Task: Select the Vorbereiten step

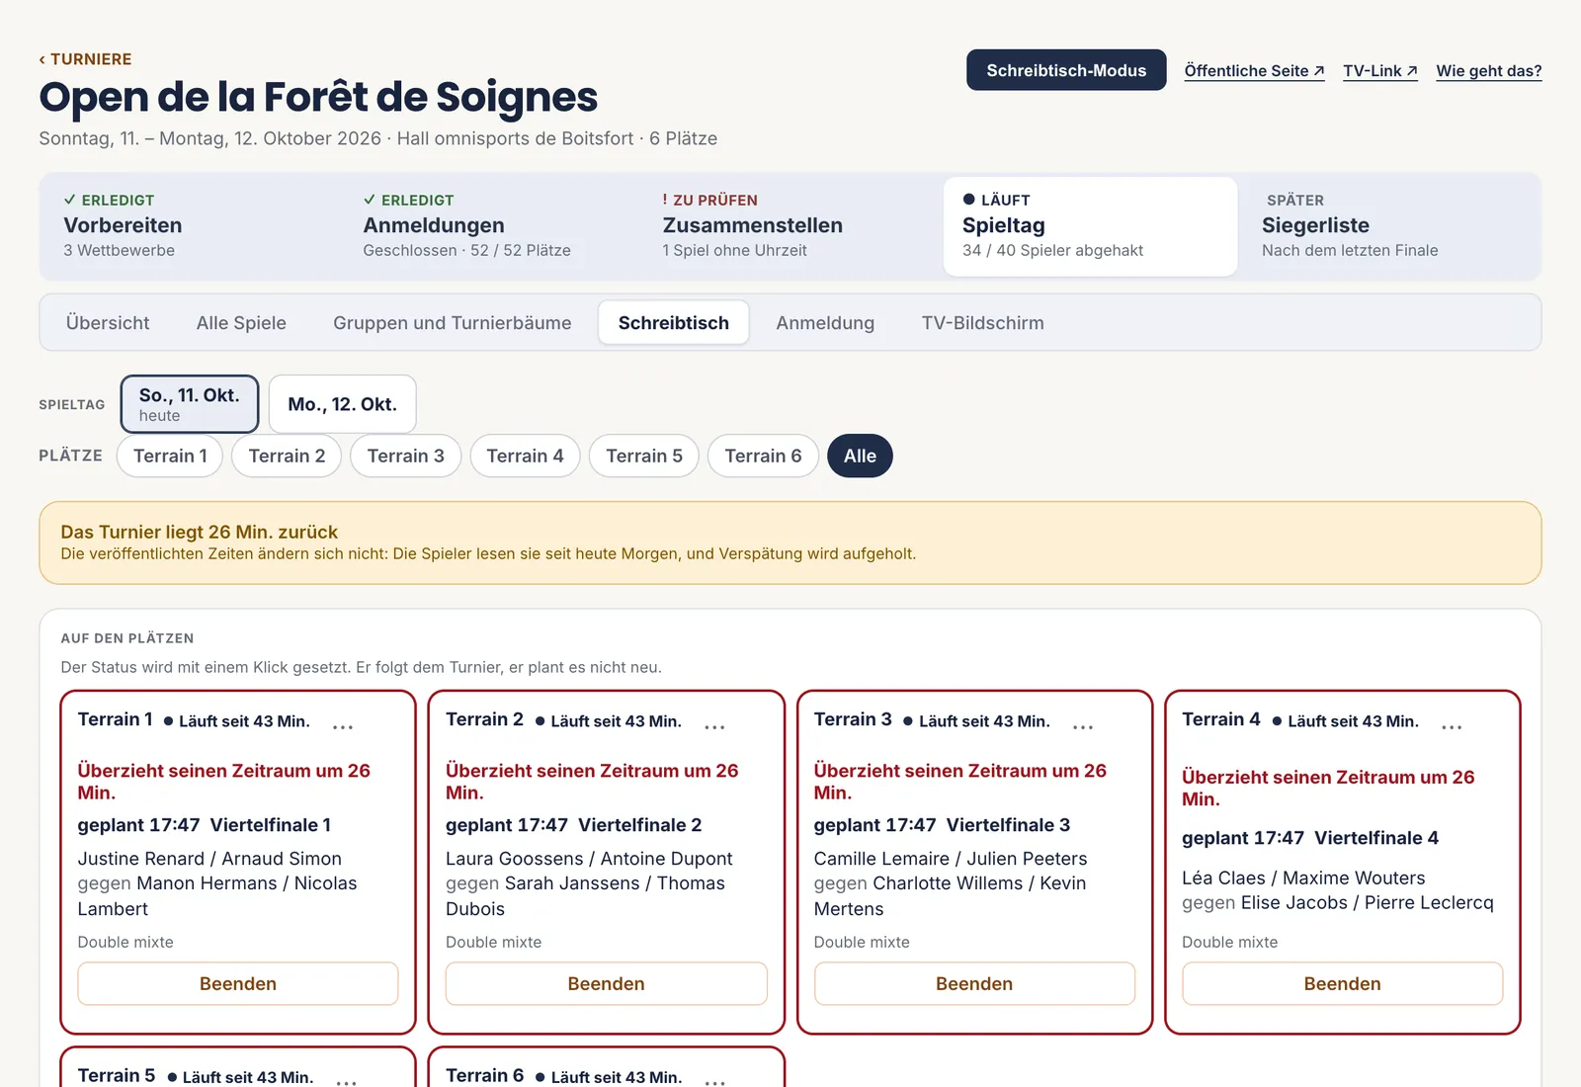Action: click(192, 226)
